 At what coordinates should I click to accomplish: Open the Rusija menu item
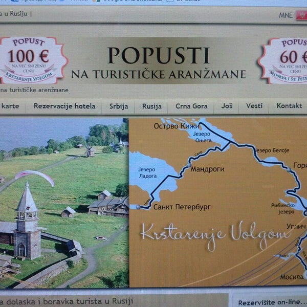pyautogui.click(x=152, y=106)
